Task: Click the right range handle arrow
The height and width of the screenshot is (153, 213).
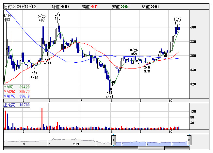Action: tap(189, 141)
